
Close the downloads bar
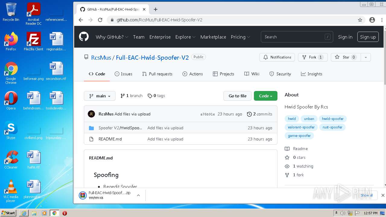pyautogui.click(x=383, y=195)
